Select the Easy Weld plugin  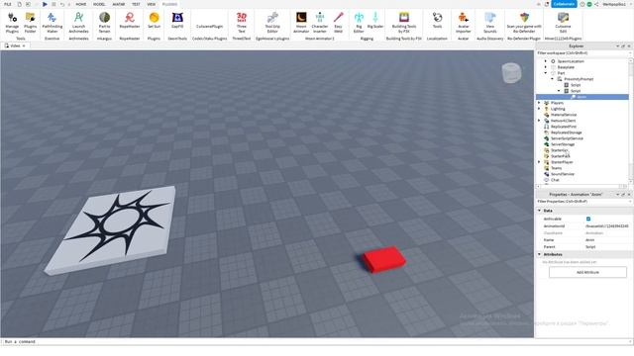coord(339,23)
